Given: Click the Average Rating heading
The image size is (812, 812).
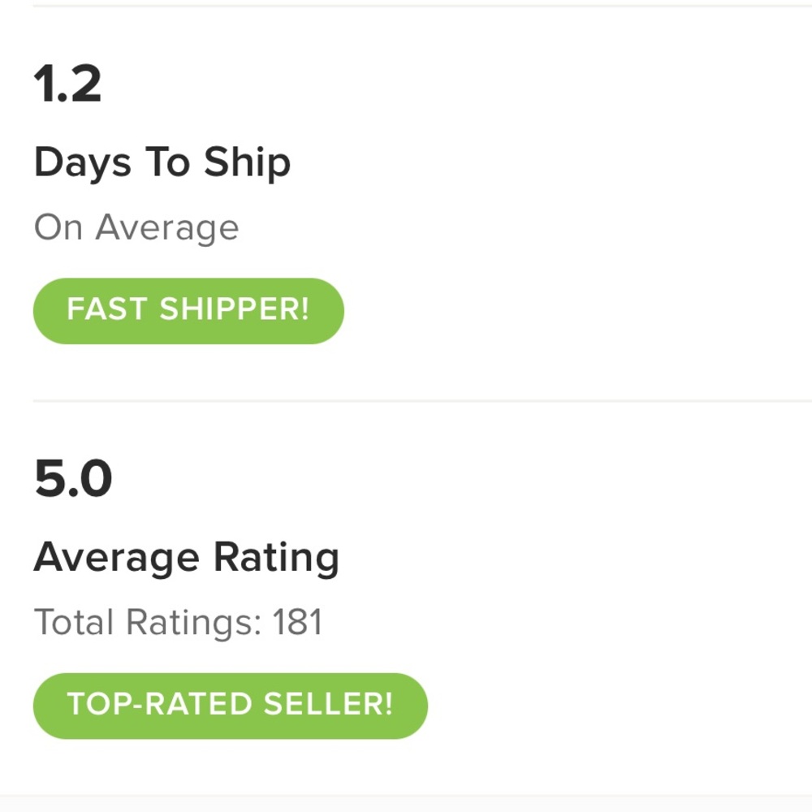Looking at the screenshot, I should point(186,557).
